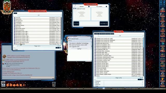
Task: Open the Alarm item link icon
Action: tap(95, 76)
